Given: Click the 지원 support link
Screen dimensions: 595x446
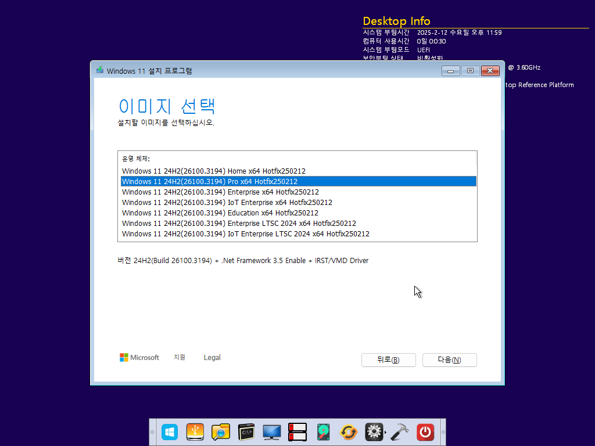Looking at the screenshot, I should (180, 357).
